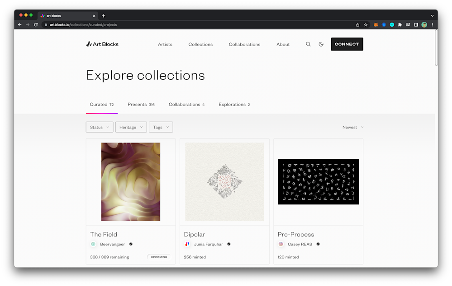Select the Curated 72 tab
Viewport: 452px width, 286px height.
pos(102,104)
